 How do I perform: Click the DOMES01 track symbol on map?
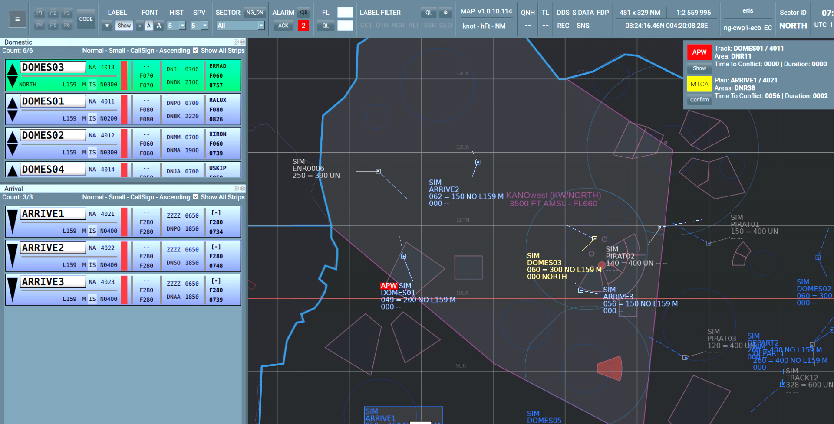click(403, 256)
